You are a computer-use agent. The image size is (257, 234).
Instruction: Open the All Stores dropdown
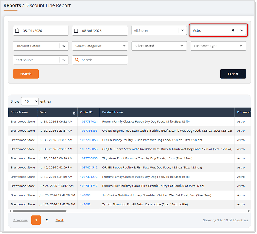[159, 30]
